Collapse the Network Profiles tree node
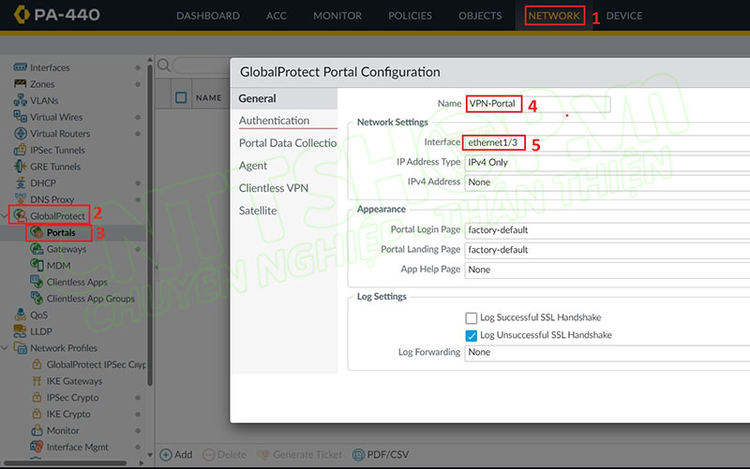Viewport: 750px width, 469px height. click(x=5, y=347)
